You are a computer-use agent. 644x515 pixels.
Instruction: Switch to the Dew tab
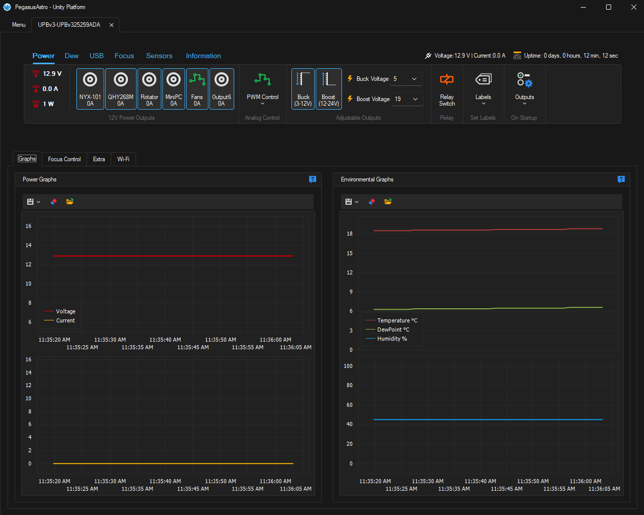pos(71,56)
